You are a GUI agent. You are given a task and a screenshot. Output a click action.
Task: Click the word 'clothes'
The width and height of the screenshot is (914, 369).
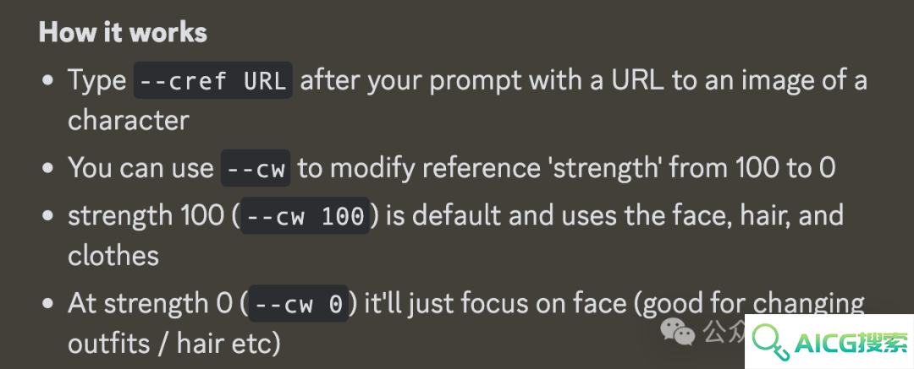tap(113, 256)
